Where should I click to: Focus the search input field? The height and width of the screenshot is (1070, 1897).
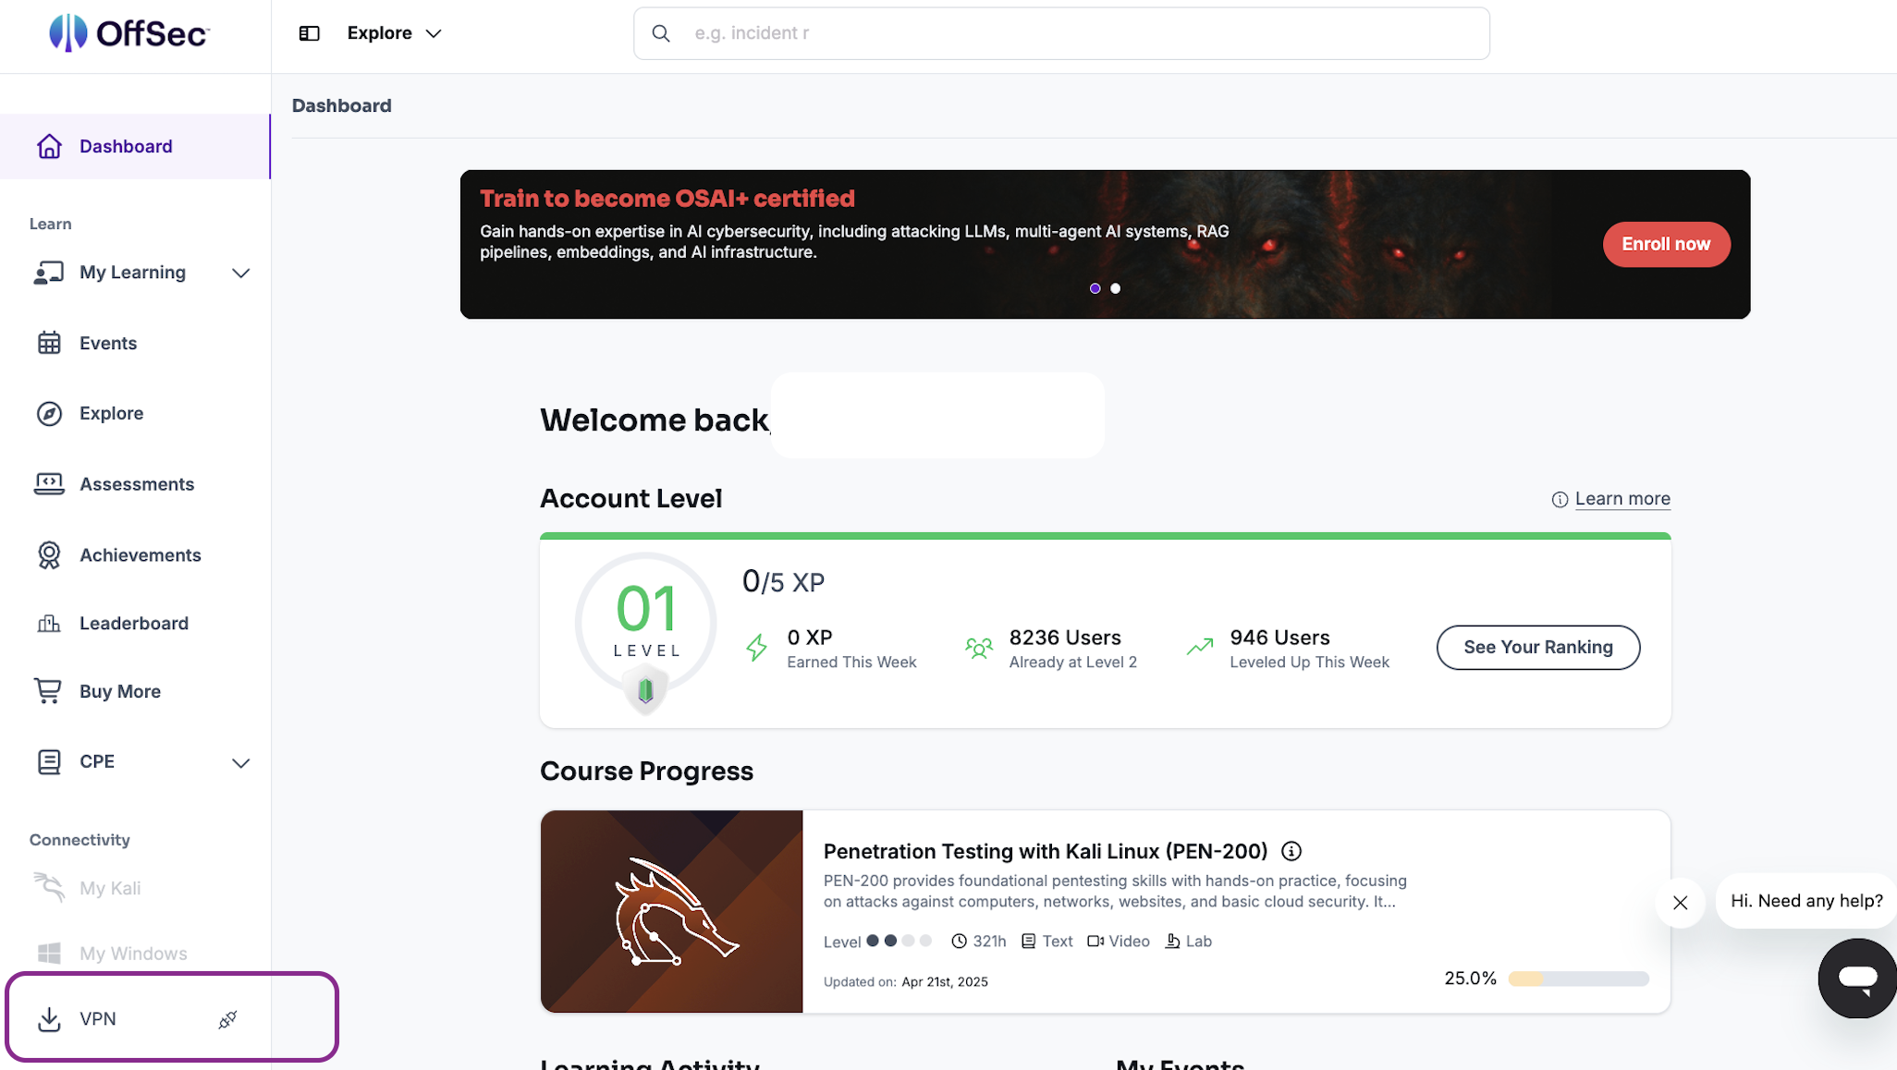tap(1061, 33)
